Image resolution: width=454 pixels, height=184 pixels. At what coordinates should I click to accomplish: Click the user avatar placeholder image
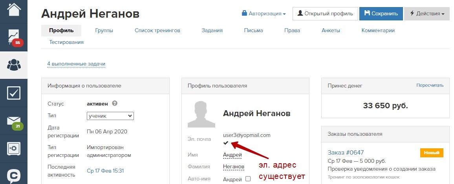pos(201,114)
